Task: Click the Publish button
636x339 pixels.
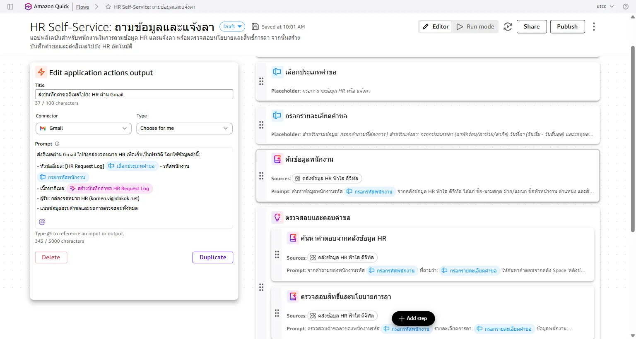Action: (x=567, y=26)
